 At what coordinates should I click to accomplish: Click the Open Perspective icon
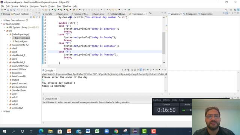pos(231,10)
